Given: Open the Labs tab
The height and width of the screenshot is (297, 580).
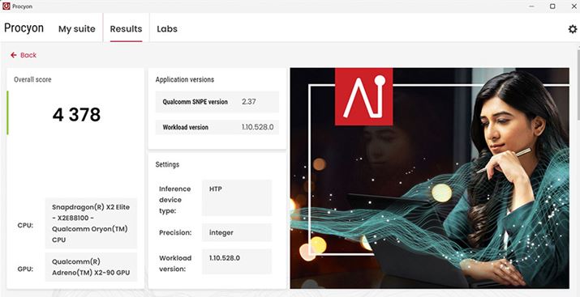Looking at the screenshot, I should [167, 29].
